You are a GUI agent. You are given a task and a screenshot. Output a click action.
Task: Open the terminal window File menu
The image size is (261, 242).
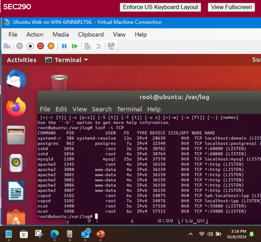[45, 109]
